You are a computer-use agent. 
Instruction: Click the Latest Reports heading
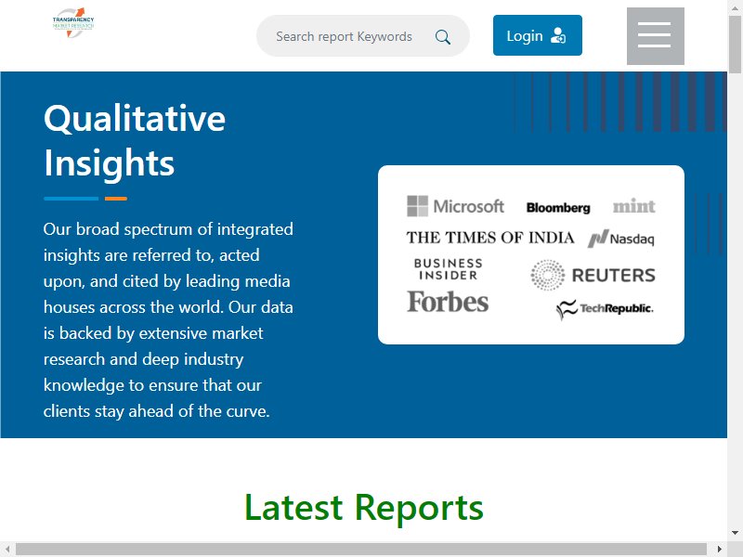click(364, 507)
